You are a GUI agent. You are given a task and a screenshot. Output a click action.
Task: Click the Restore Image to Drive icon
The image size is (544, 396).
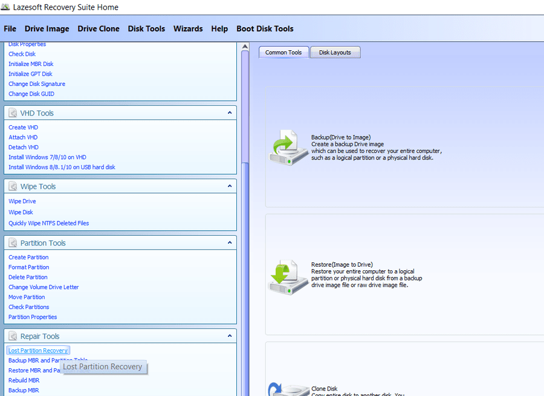[x=288, y=277]
